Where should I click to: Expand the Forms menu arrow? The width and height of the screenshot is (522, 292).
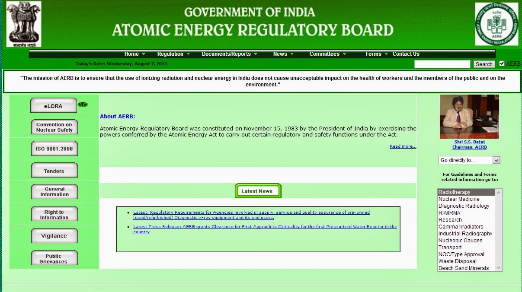[386, 54]
